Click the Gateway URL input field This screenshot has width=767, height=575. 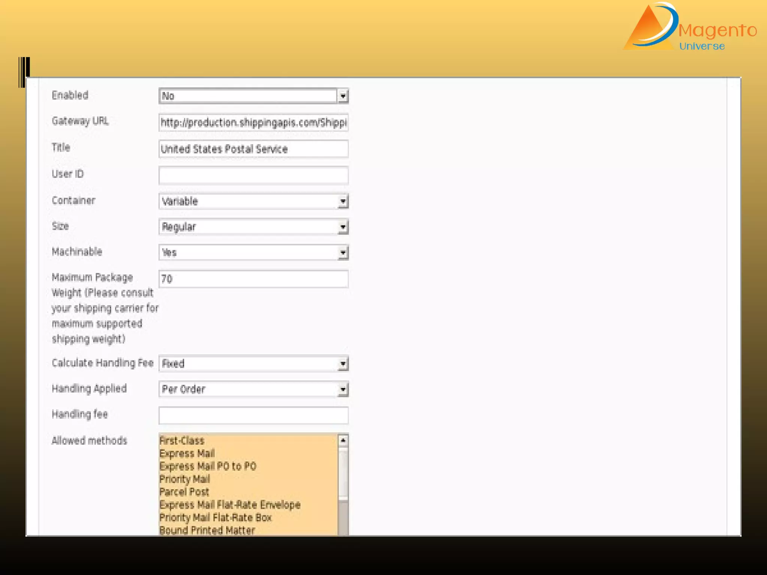253,122
